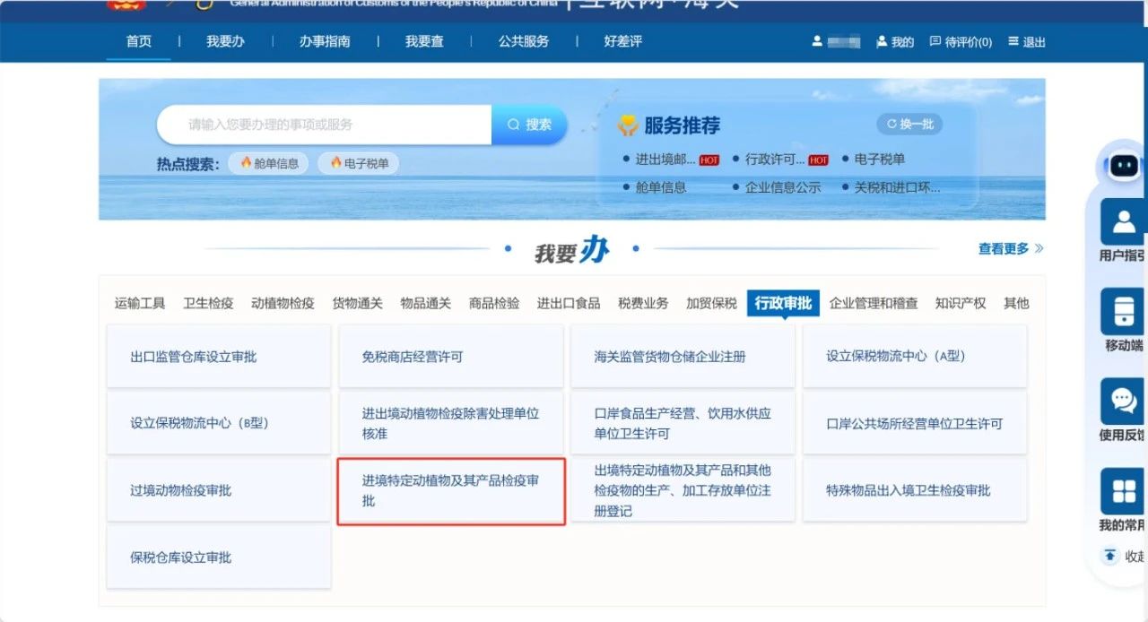Image resolution: width=1148 pixels, height=622 pixels.
Task: Select the 税费业务 category tab
Action: 643,303
